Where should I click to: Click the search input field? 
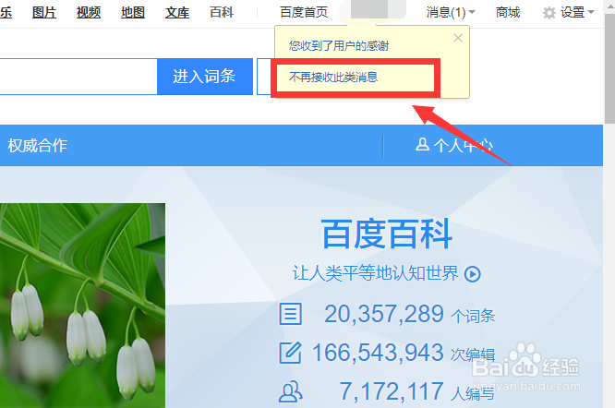78,77
